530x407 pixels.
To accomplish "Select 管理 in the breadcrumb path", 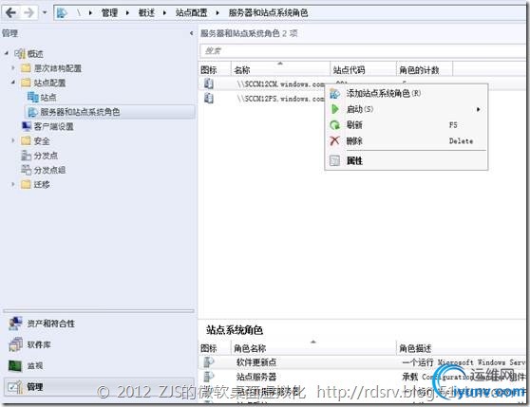I will [109, 13].
